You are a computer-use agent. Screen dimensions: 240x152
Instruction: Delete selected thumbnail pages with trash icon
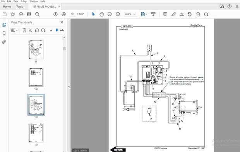coord(24,30)
